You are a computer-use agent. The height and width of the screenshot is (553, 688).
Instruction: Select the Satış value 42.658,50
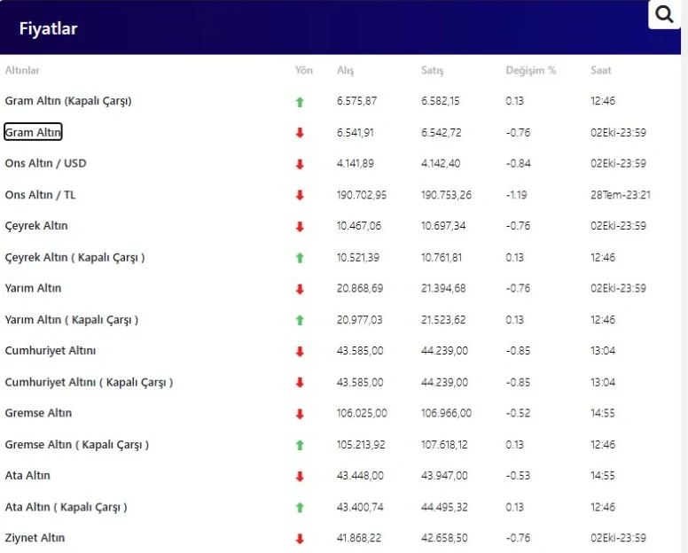pos(444,538)
